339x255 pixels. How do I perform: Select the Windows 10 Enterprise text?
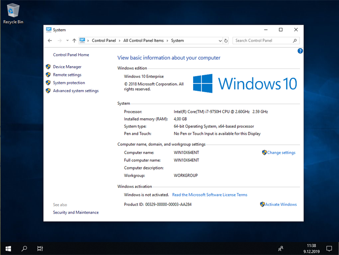pyautogui.click(x=144, y=76)
